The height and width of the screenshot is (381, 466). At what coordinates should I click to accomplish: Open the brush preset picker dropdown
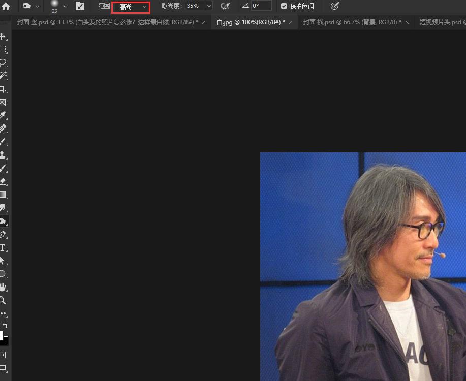[x=65, y=6]
